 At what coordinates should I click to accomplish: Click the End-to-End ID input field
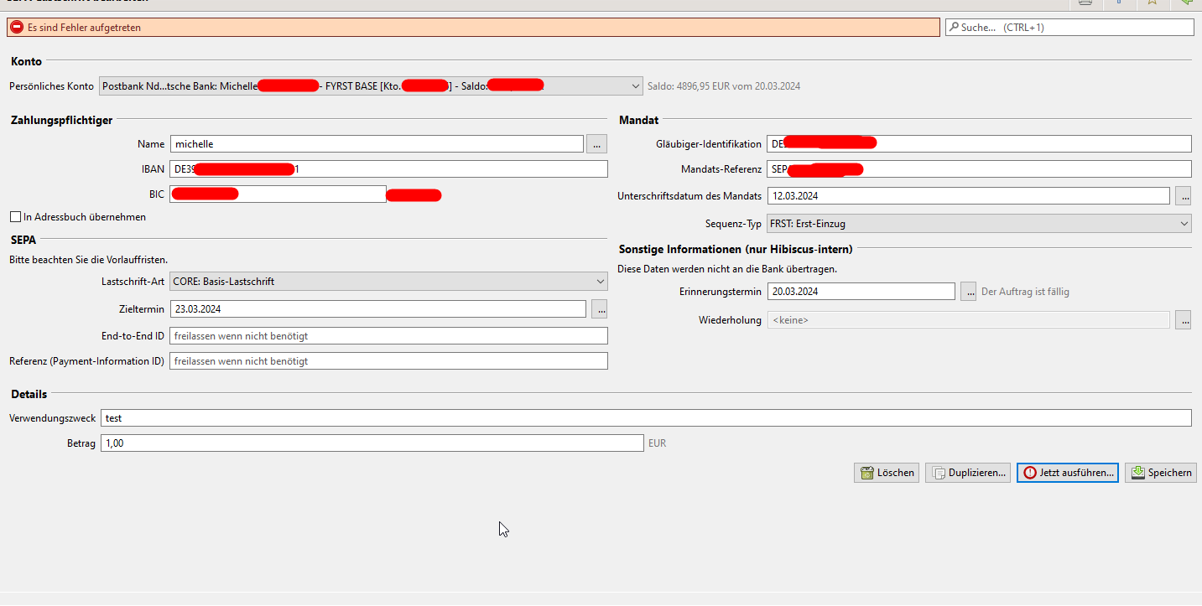[388, 336]
